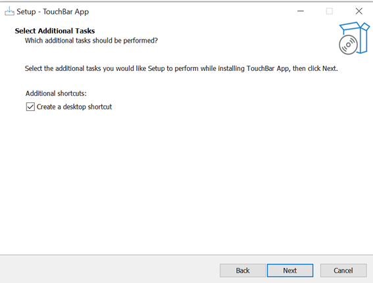The width and height of the screenshot is (373, 283).
Task: Click empty gray footer area left of Back
Action: (x=109, y=271)
